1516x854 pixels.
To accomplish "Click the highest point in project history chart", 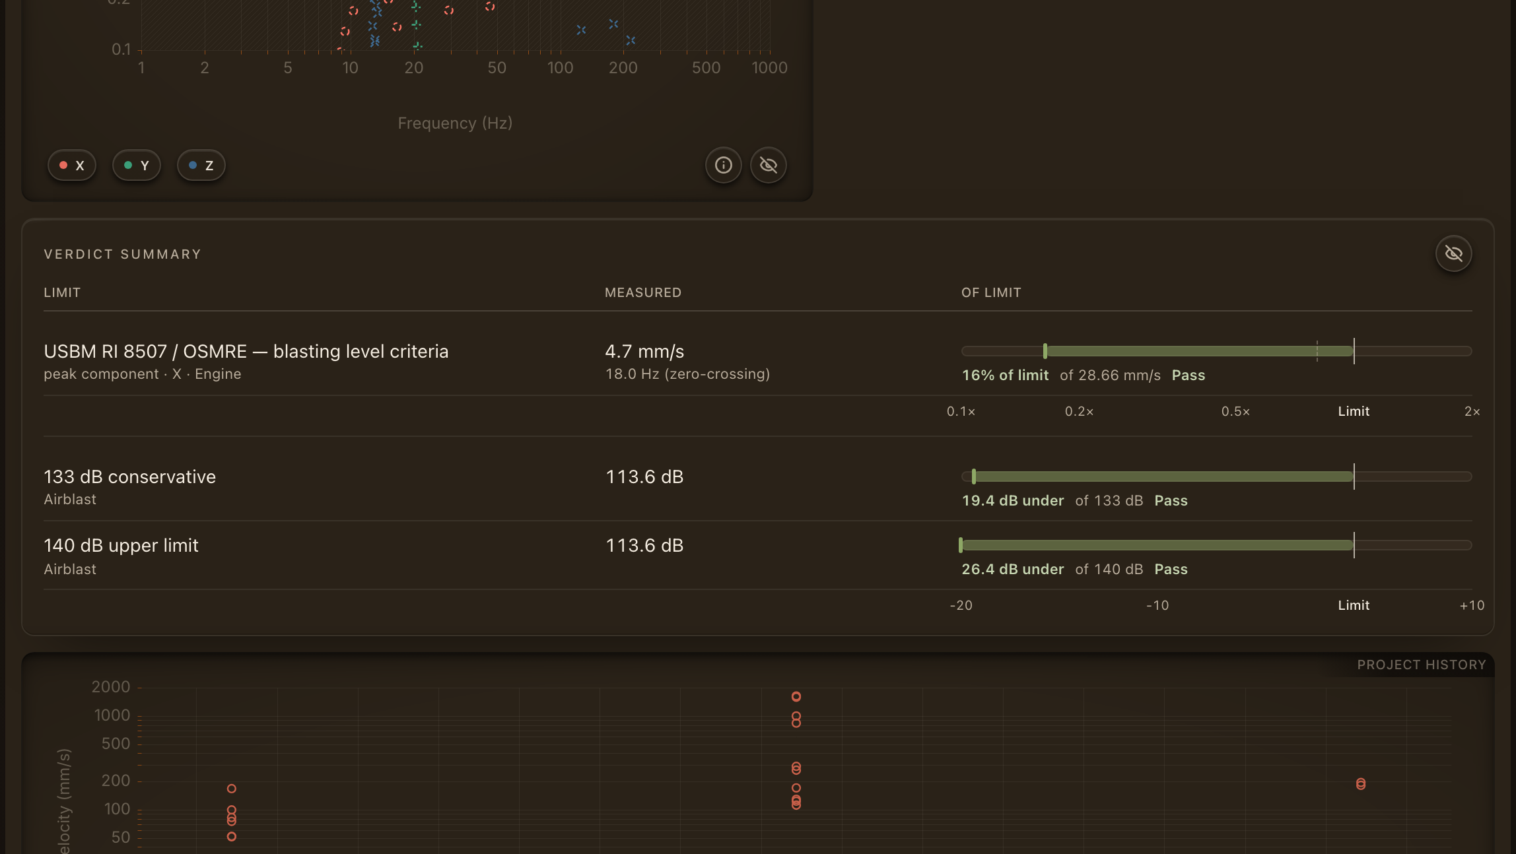I will pos(796,696).
